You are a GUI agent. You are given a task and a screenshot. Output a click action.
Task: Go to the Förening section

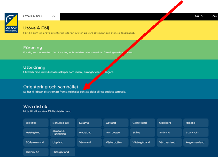pos(109,50)
